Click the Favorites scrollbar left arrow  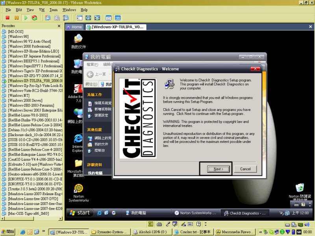click(x=3, y=218)
